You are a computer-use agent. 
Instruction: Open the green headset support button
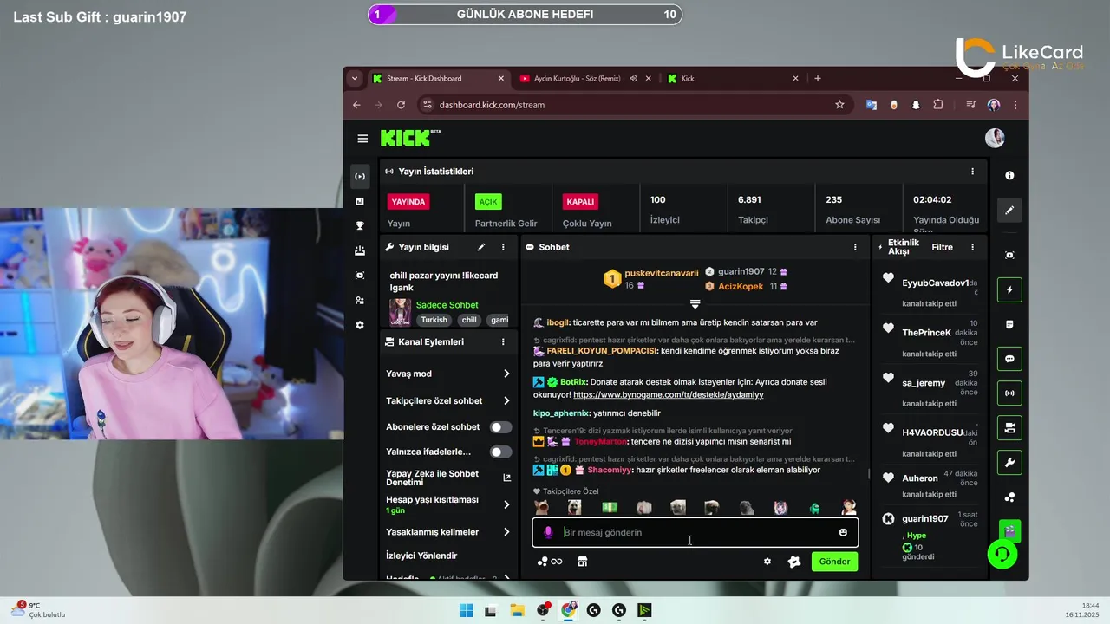point(1002,554)
